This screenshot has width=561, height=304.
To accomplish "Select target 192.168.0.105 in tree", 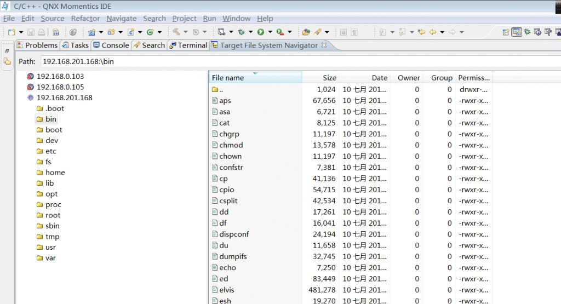I will (60, 87).
